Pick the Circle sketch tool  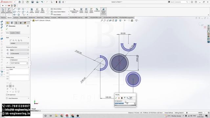pos(19,9)
